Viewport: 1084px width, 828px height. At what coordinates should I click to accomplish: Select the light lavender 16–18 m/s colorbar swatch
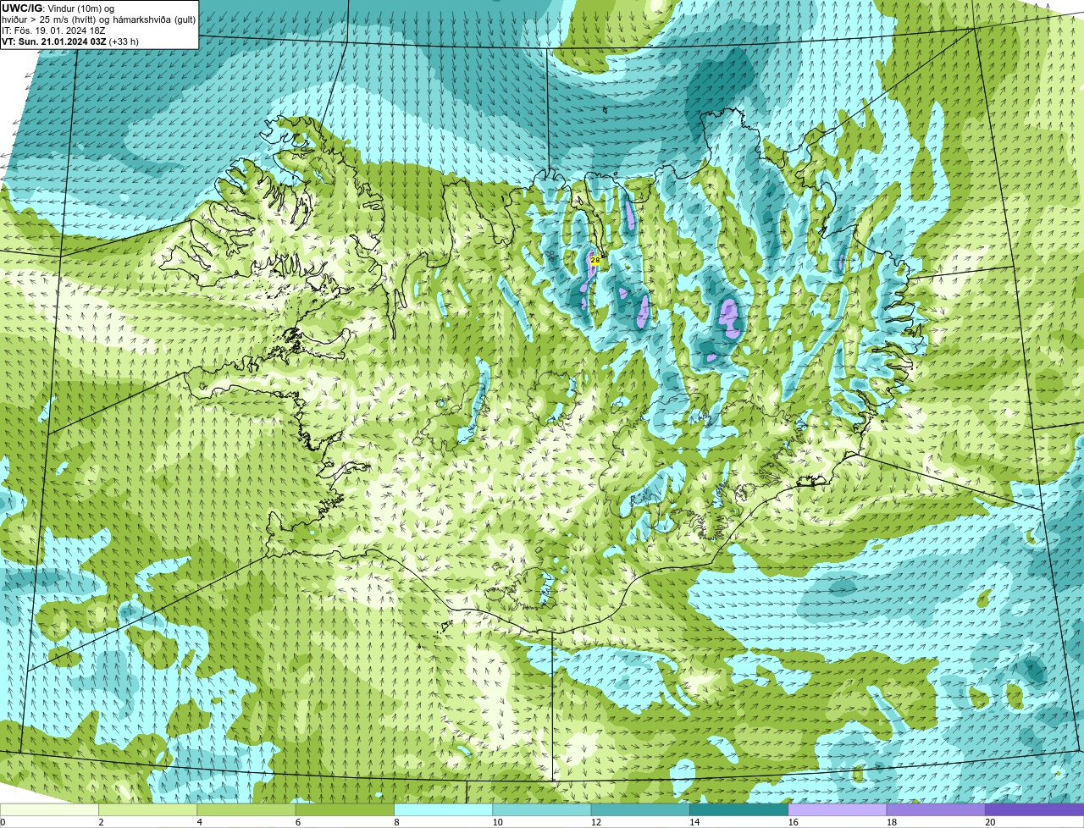pyautogui.click(x=838, y=809)
